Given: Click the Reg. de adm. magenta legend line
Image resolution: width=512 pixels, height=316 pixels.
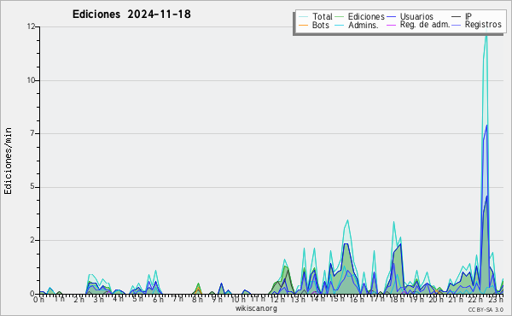Looking at the screenshot, I should (391, 25).
